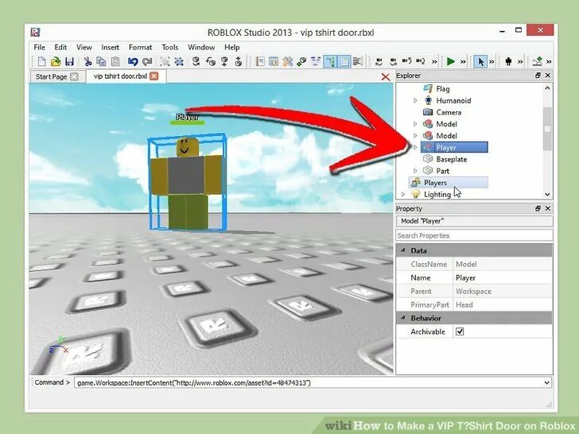Click the Cut scissors icon
This screenshot has height=434, width=579.
[87, 61]
